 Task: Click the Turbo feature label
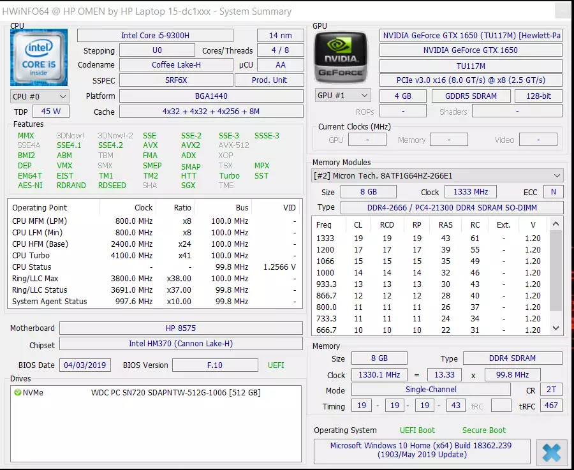click(229, 176)
